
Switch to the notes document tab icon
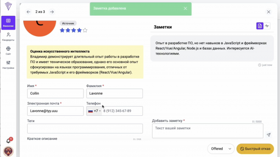(x=260, y=26)
